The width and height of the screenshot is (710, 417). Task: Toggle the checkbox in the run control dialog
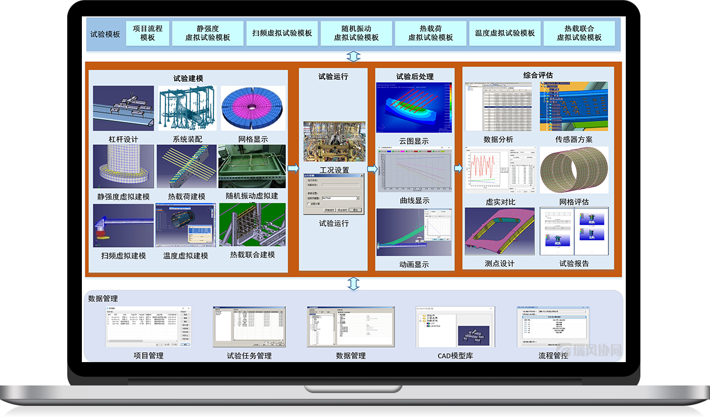pyautogui.click(x=309, y=204)
